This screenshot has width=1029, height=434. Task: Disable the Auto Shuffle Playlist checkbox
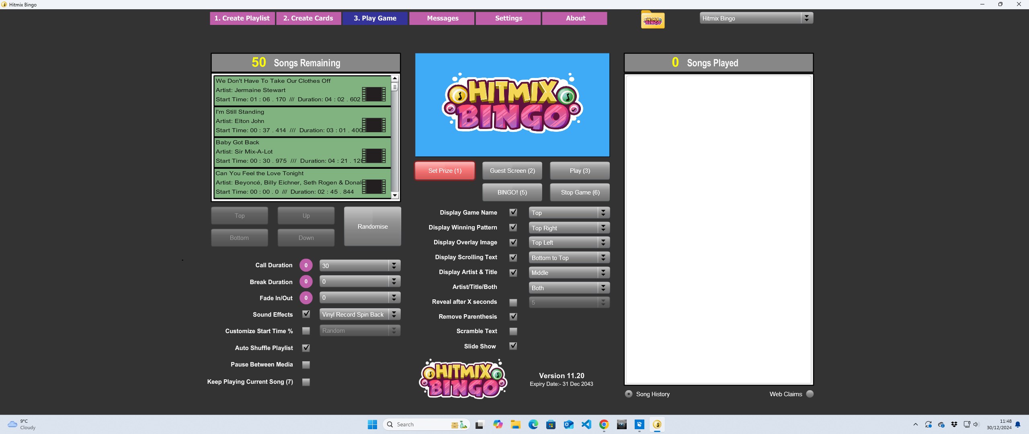pyautogui.click(x=306, y=348)
